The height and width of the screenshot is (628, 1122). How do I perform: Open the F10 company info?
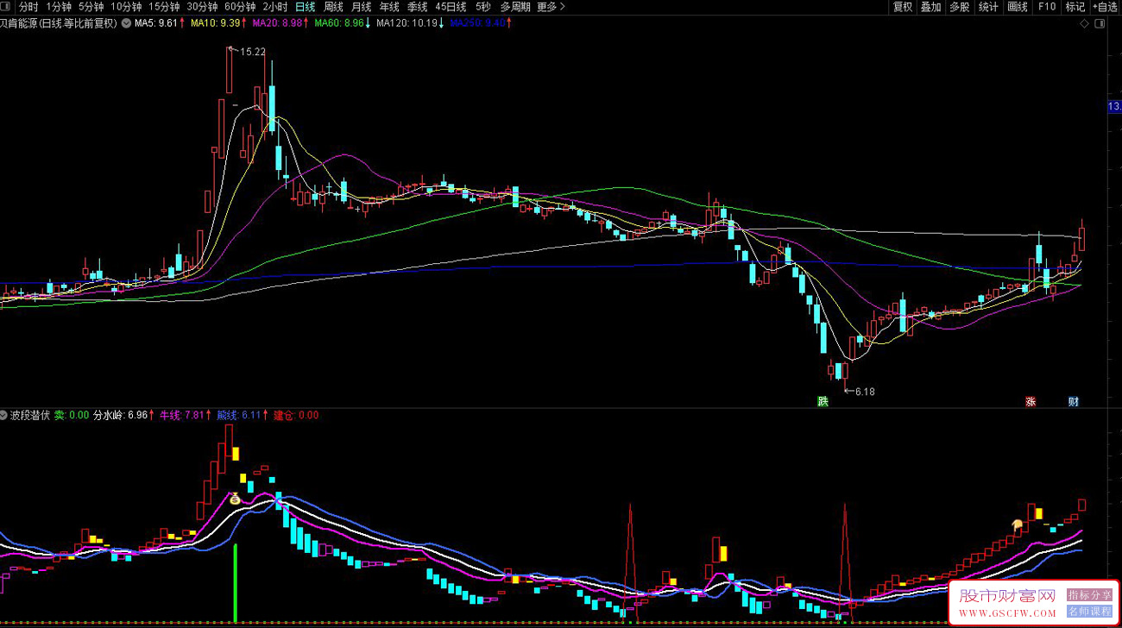1046,7
